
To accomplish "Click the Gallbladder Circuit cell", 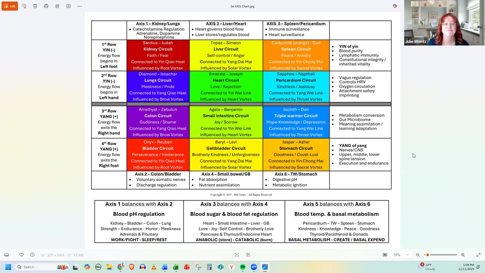I will point(226,155).
